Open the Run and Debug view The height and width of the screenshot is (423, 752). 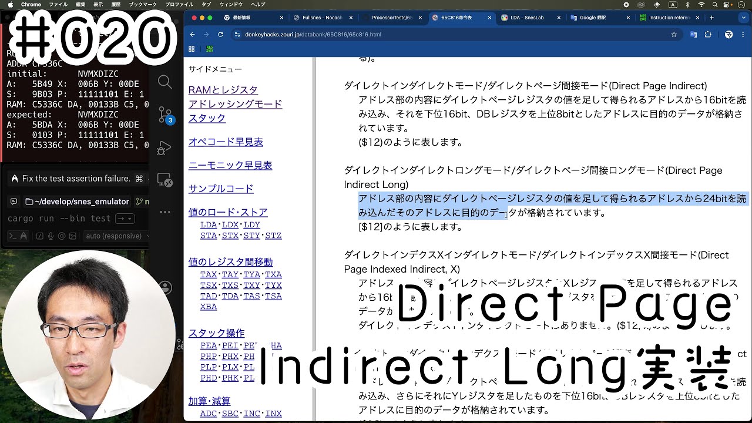click(165, 148)
